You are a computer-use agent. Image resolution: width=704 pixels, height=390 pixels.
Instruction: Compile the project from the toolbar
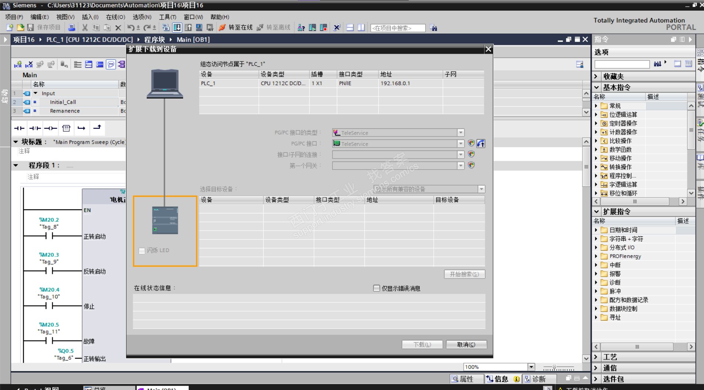click(166, 28)
